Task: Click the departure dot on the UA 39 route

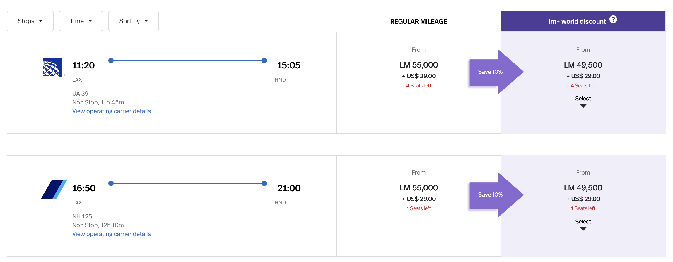Action: pos(111,61)
